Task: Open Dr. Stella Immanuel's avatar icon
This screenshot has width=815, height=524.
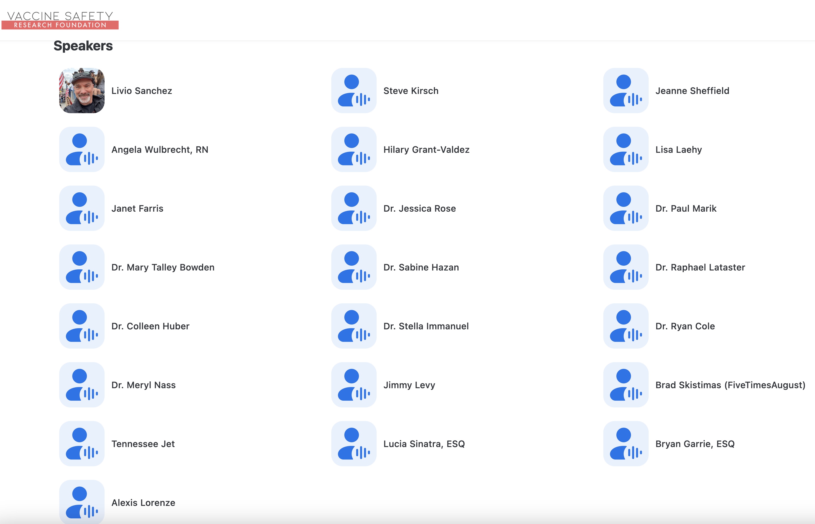Action: (x=354, y=326)
